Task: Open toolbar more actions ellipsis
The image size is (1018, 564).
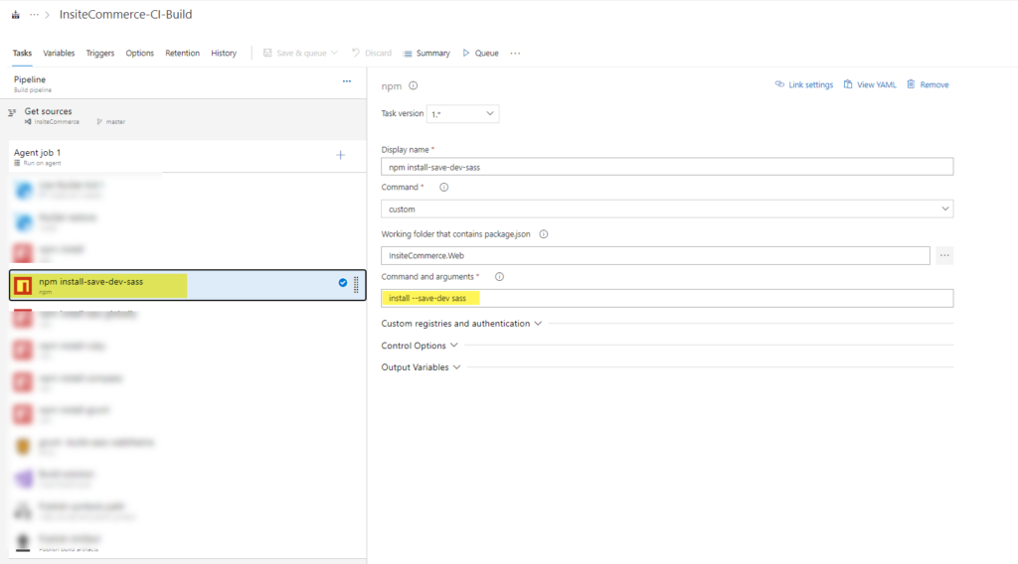Action: point(516,54)
